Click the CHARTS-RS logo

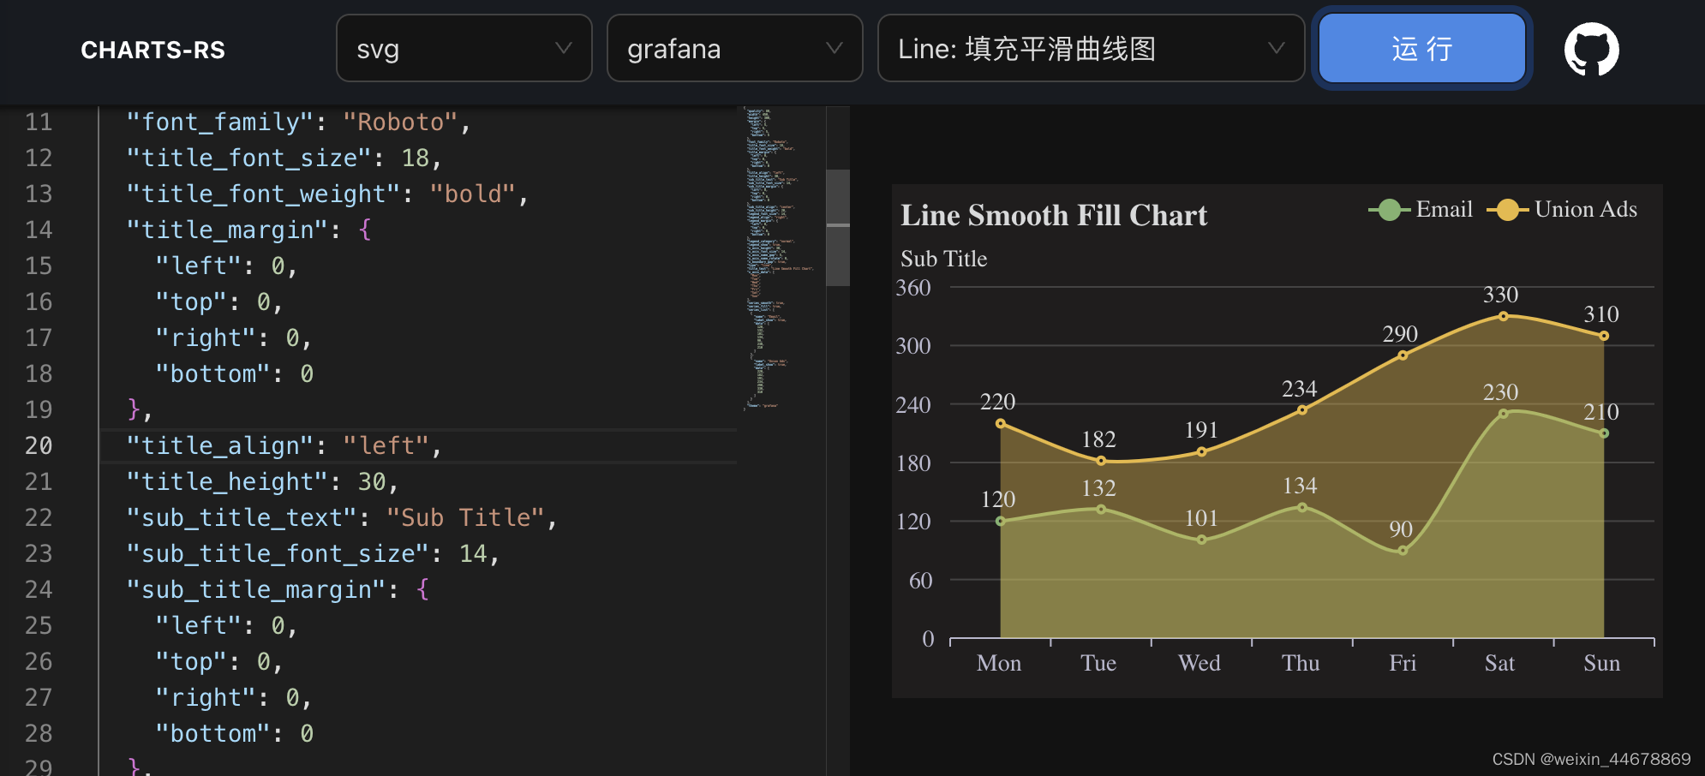[153, 50]
